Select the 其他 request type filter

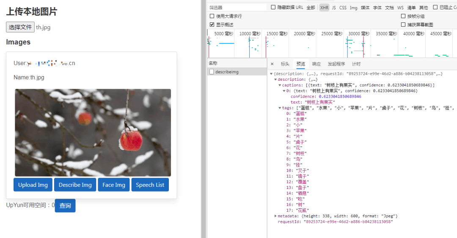424,8
